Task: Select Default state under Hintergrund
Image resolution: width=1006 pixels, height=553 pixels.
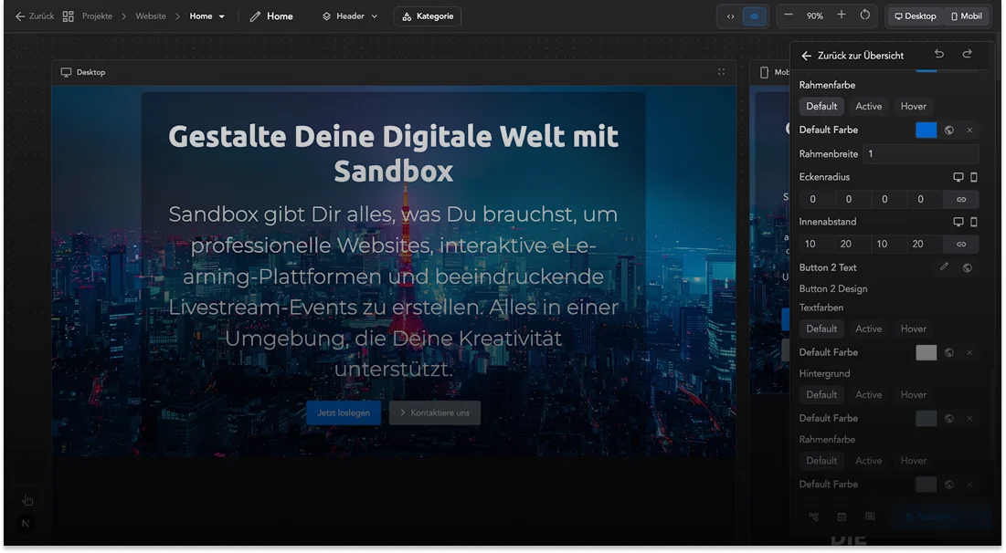Action: tap(821, 395)
